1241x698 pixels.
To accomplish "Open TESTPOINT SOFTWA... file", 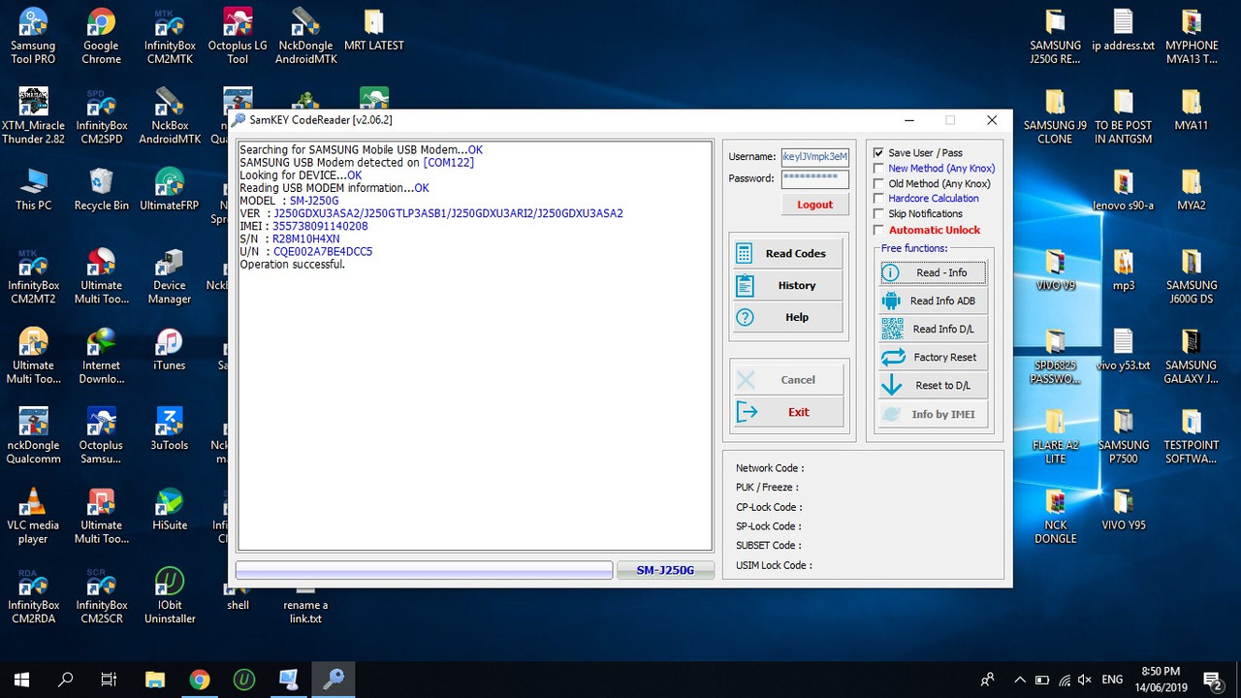I will click(x=1191, y=436).
